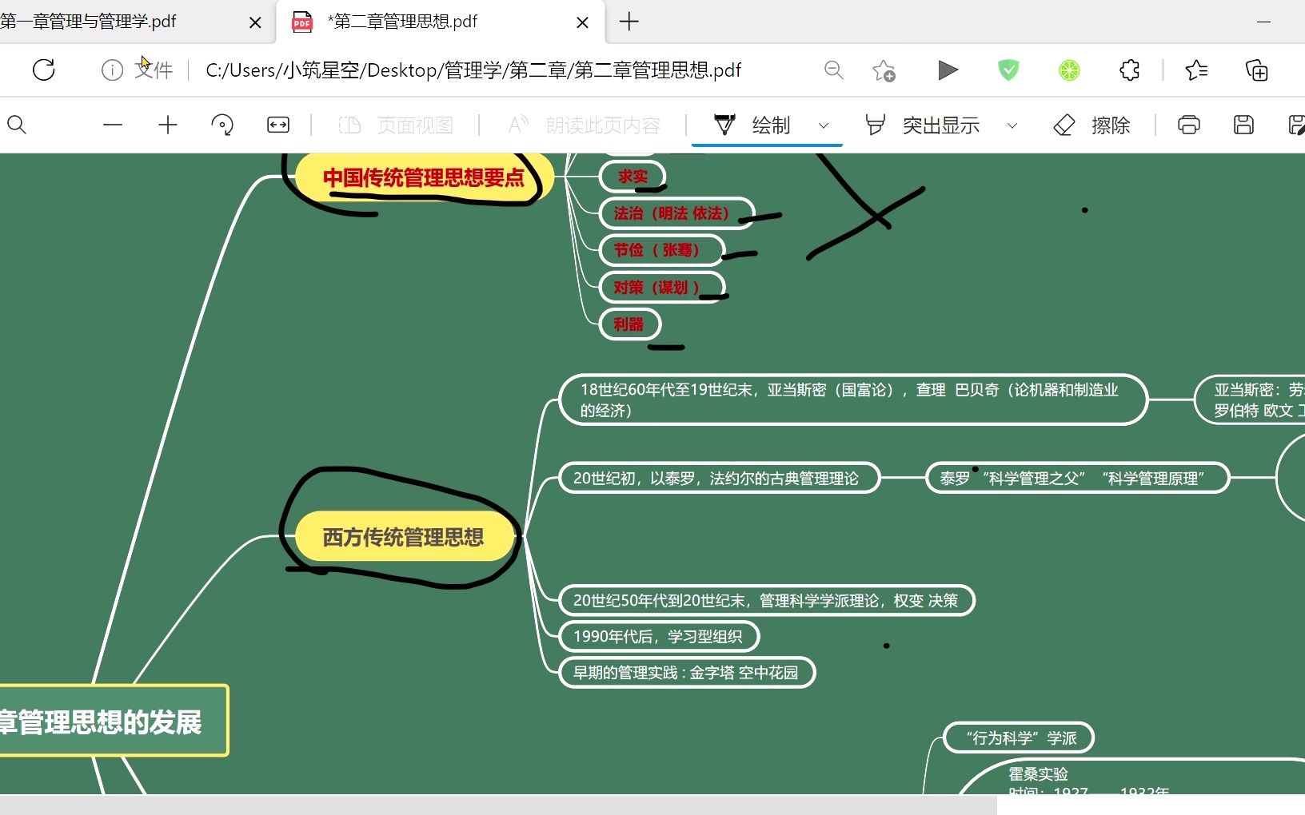This screenshot has width=1305, height=815.
Task: Zoom out the PDF with the minus button
Action: pyautogui.click(x=113, y=125)
